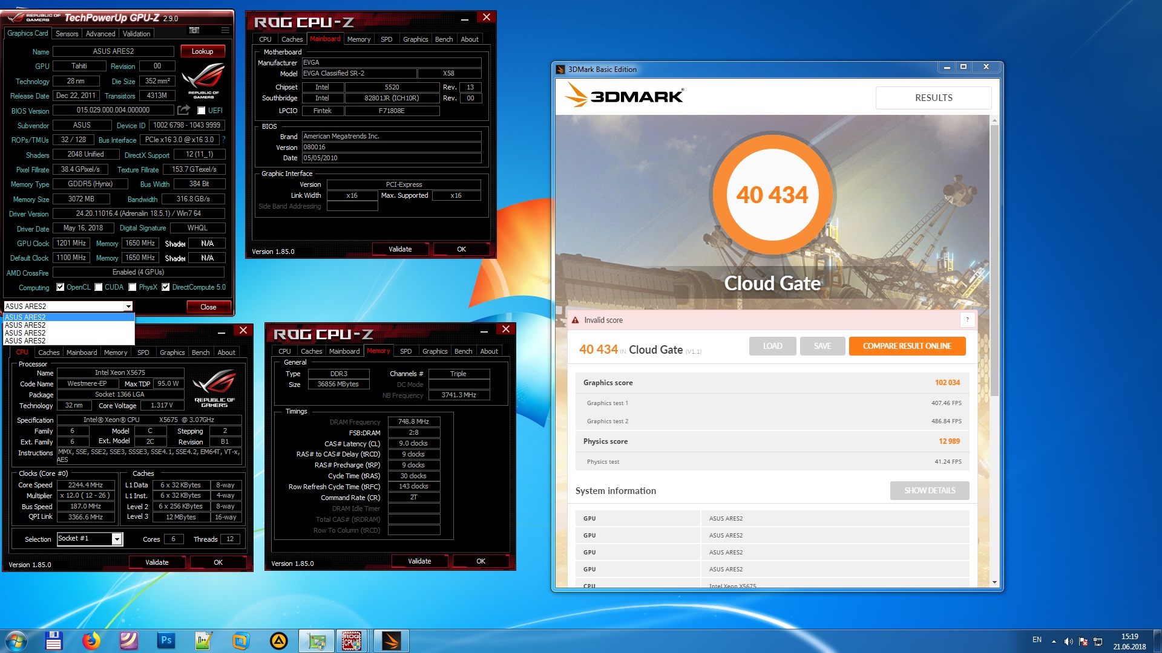The width and height of the screenshot is (1162, 653).
Task: Click the 3DMark scrollbar up arrow
Action: [994, 121]
